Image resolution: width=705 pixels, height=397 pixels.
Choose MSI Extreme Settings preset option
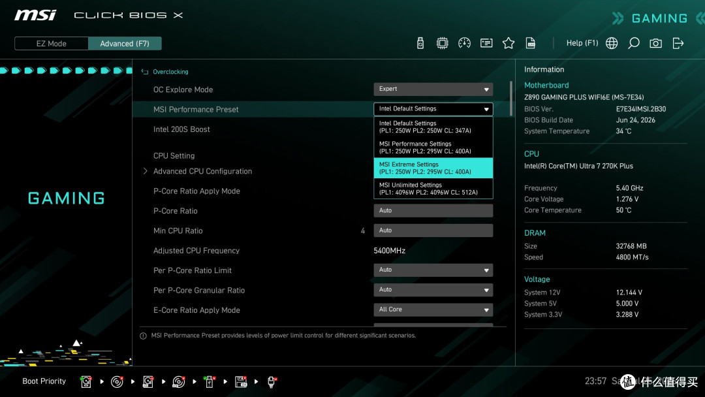433,168
